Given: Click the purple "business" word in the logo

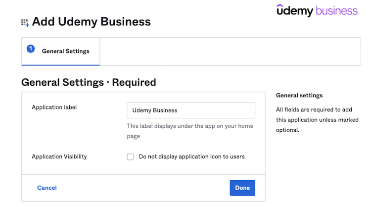Looking at the screenshot, I should (336, 11).
